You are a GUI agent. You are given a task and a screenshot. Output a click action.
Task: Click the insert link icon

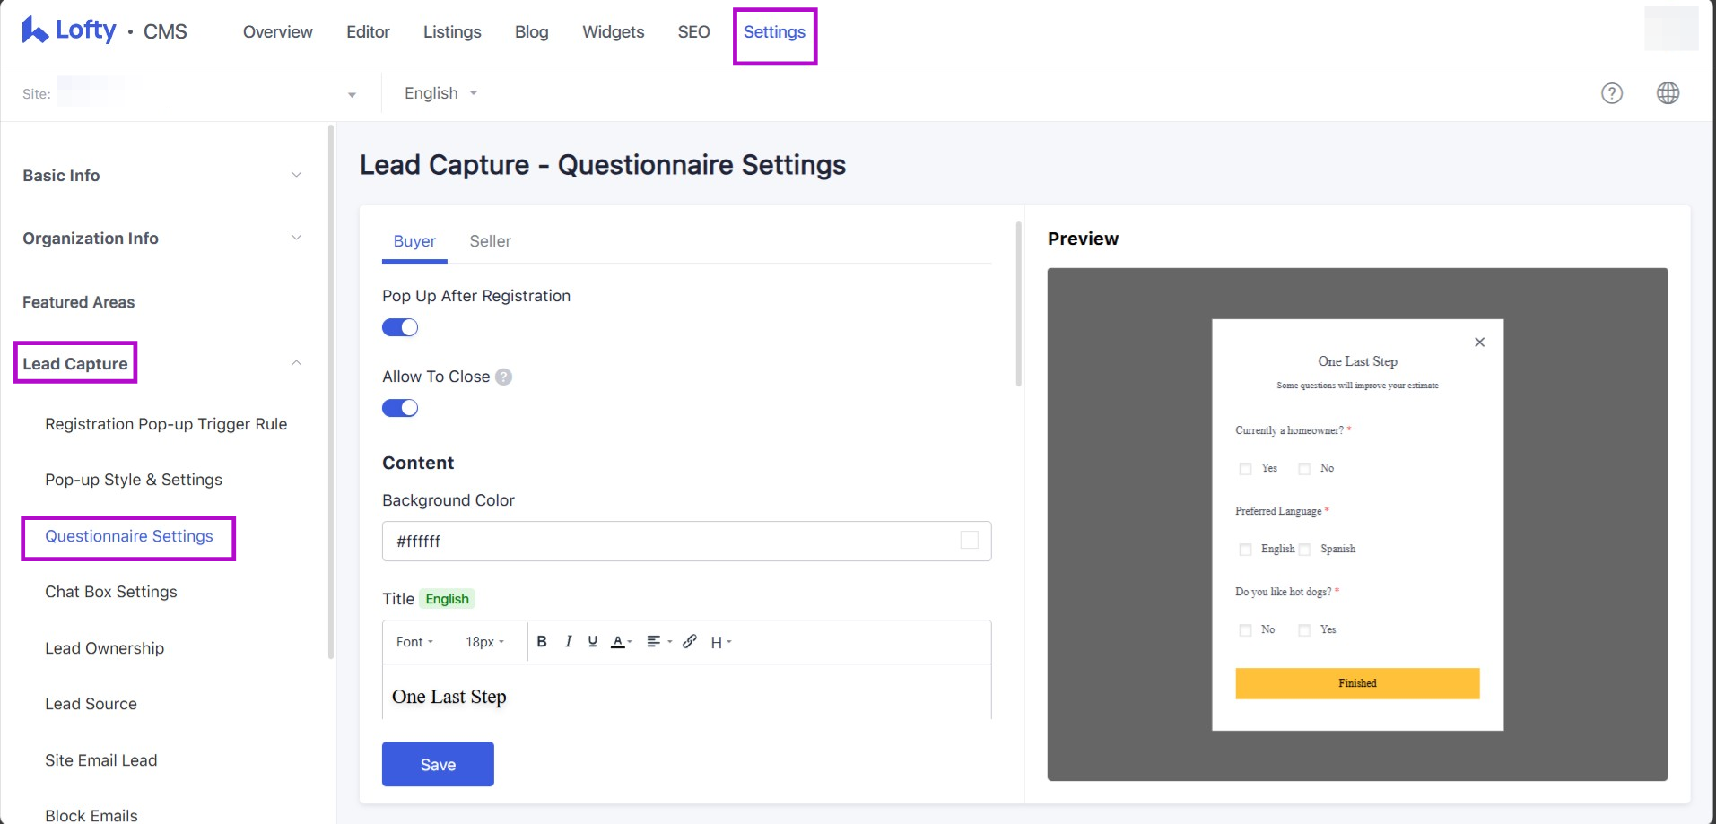(689, 641)
